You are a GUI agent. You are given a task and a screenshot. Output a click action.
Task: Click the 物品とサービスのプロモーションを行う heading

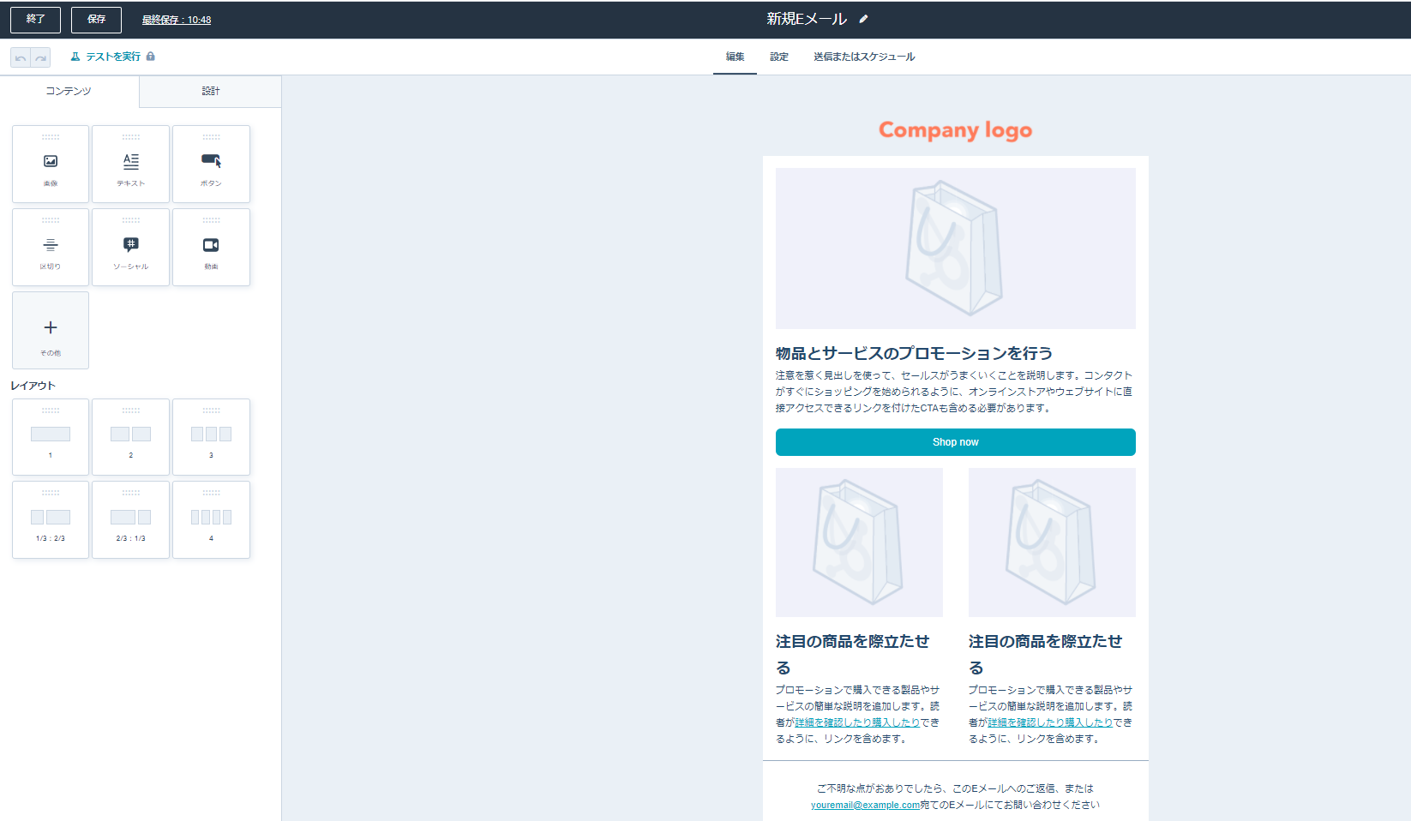click(x=914, y=353)
